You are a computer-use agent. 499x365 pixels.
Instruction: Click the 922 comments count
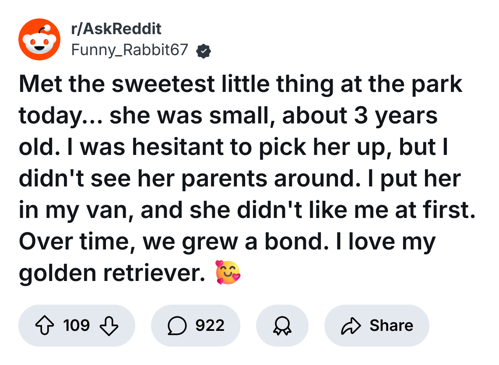pyautogui.click(x=210, y=326)
